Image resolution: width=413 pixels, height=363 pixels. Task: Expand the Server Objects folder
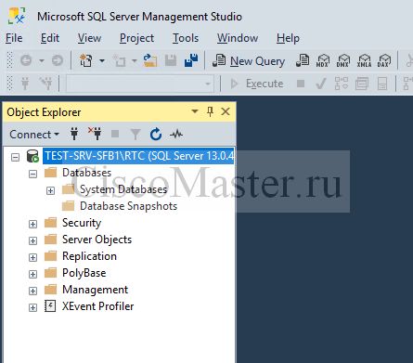tap(32, 240)
